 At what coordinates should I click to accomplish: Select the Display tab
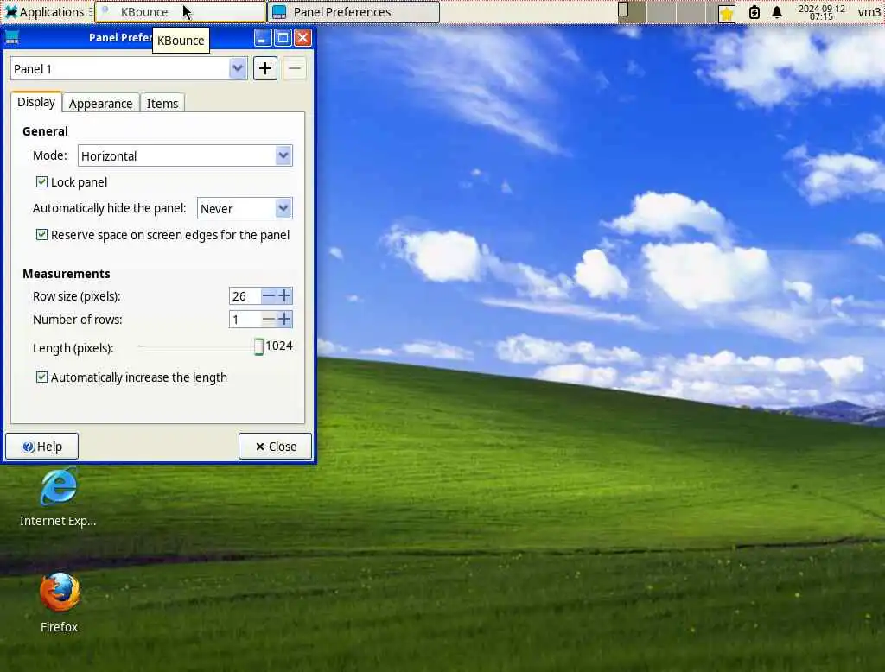(36, 102)
